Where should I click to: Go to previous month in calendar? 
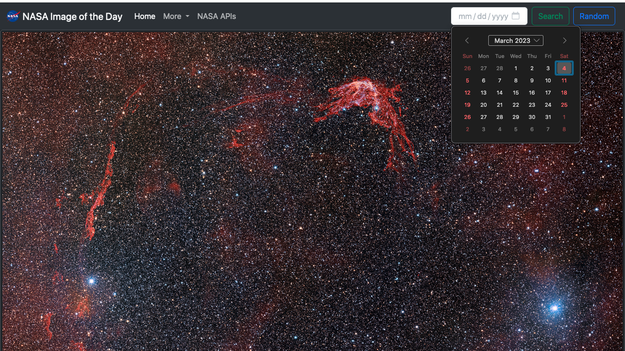(x=467, y=40)
